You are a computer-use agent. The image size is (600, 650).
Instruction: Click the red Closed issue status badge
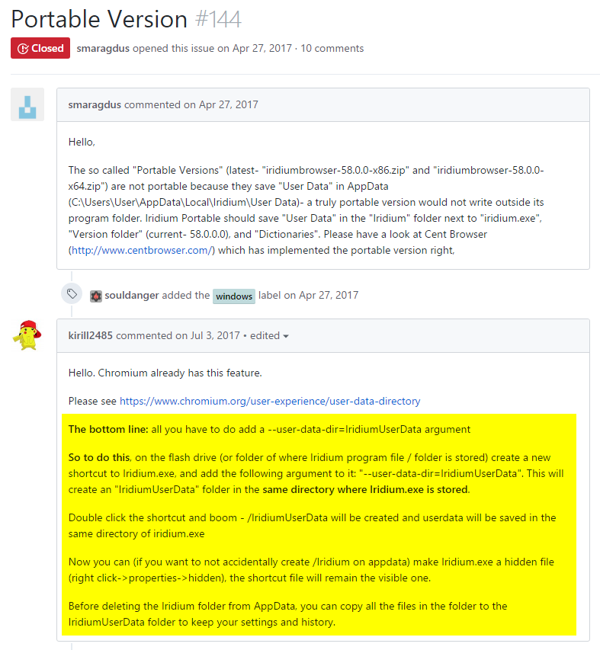40,48
